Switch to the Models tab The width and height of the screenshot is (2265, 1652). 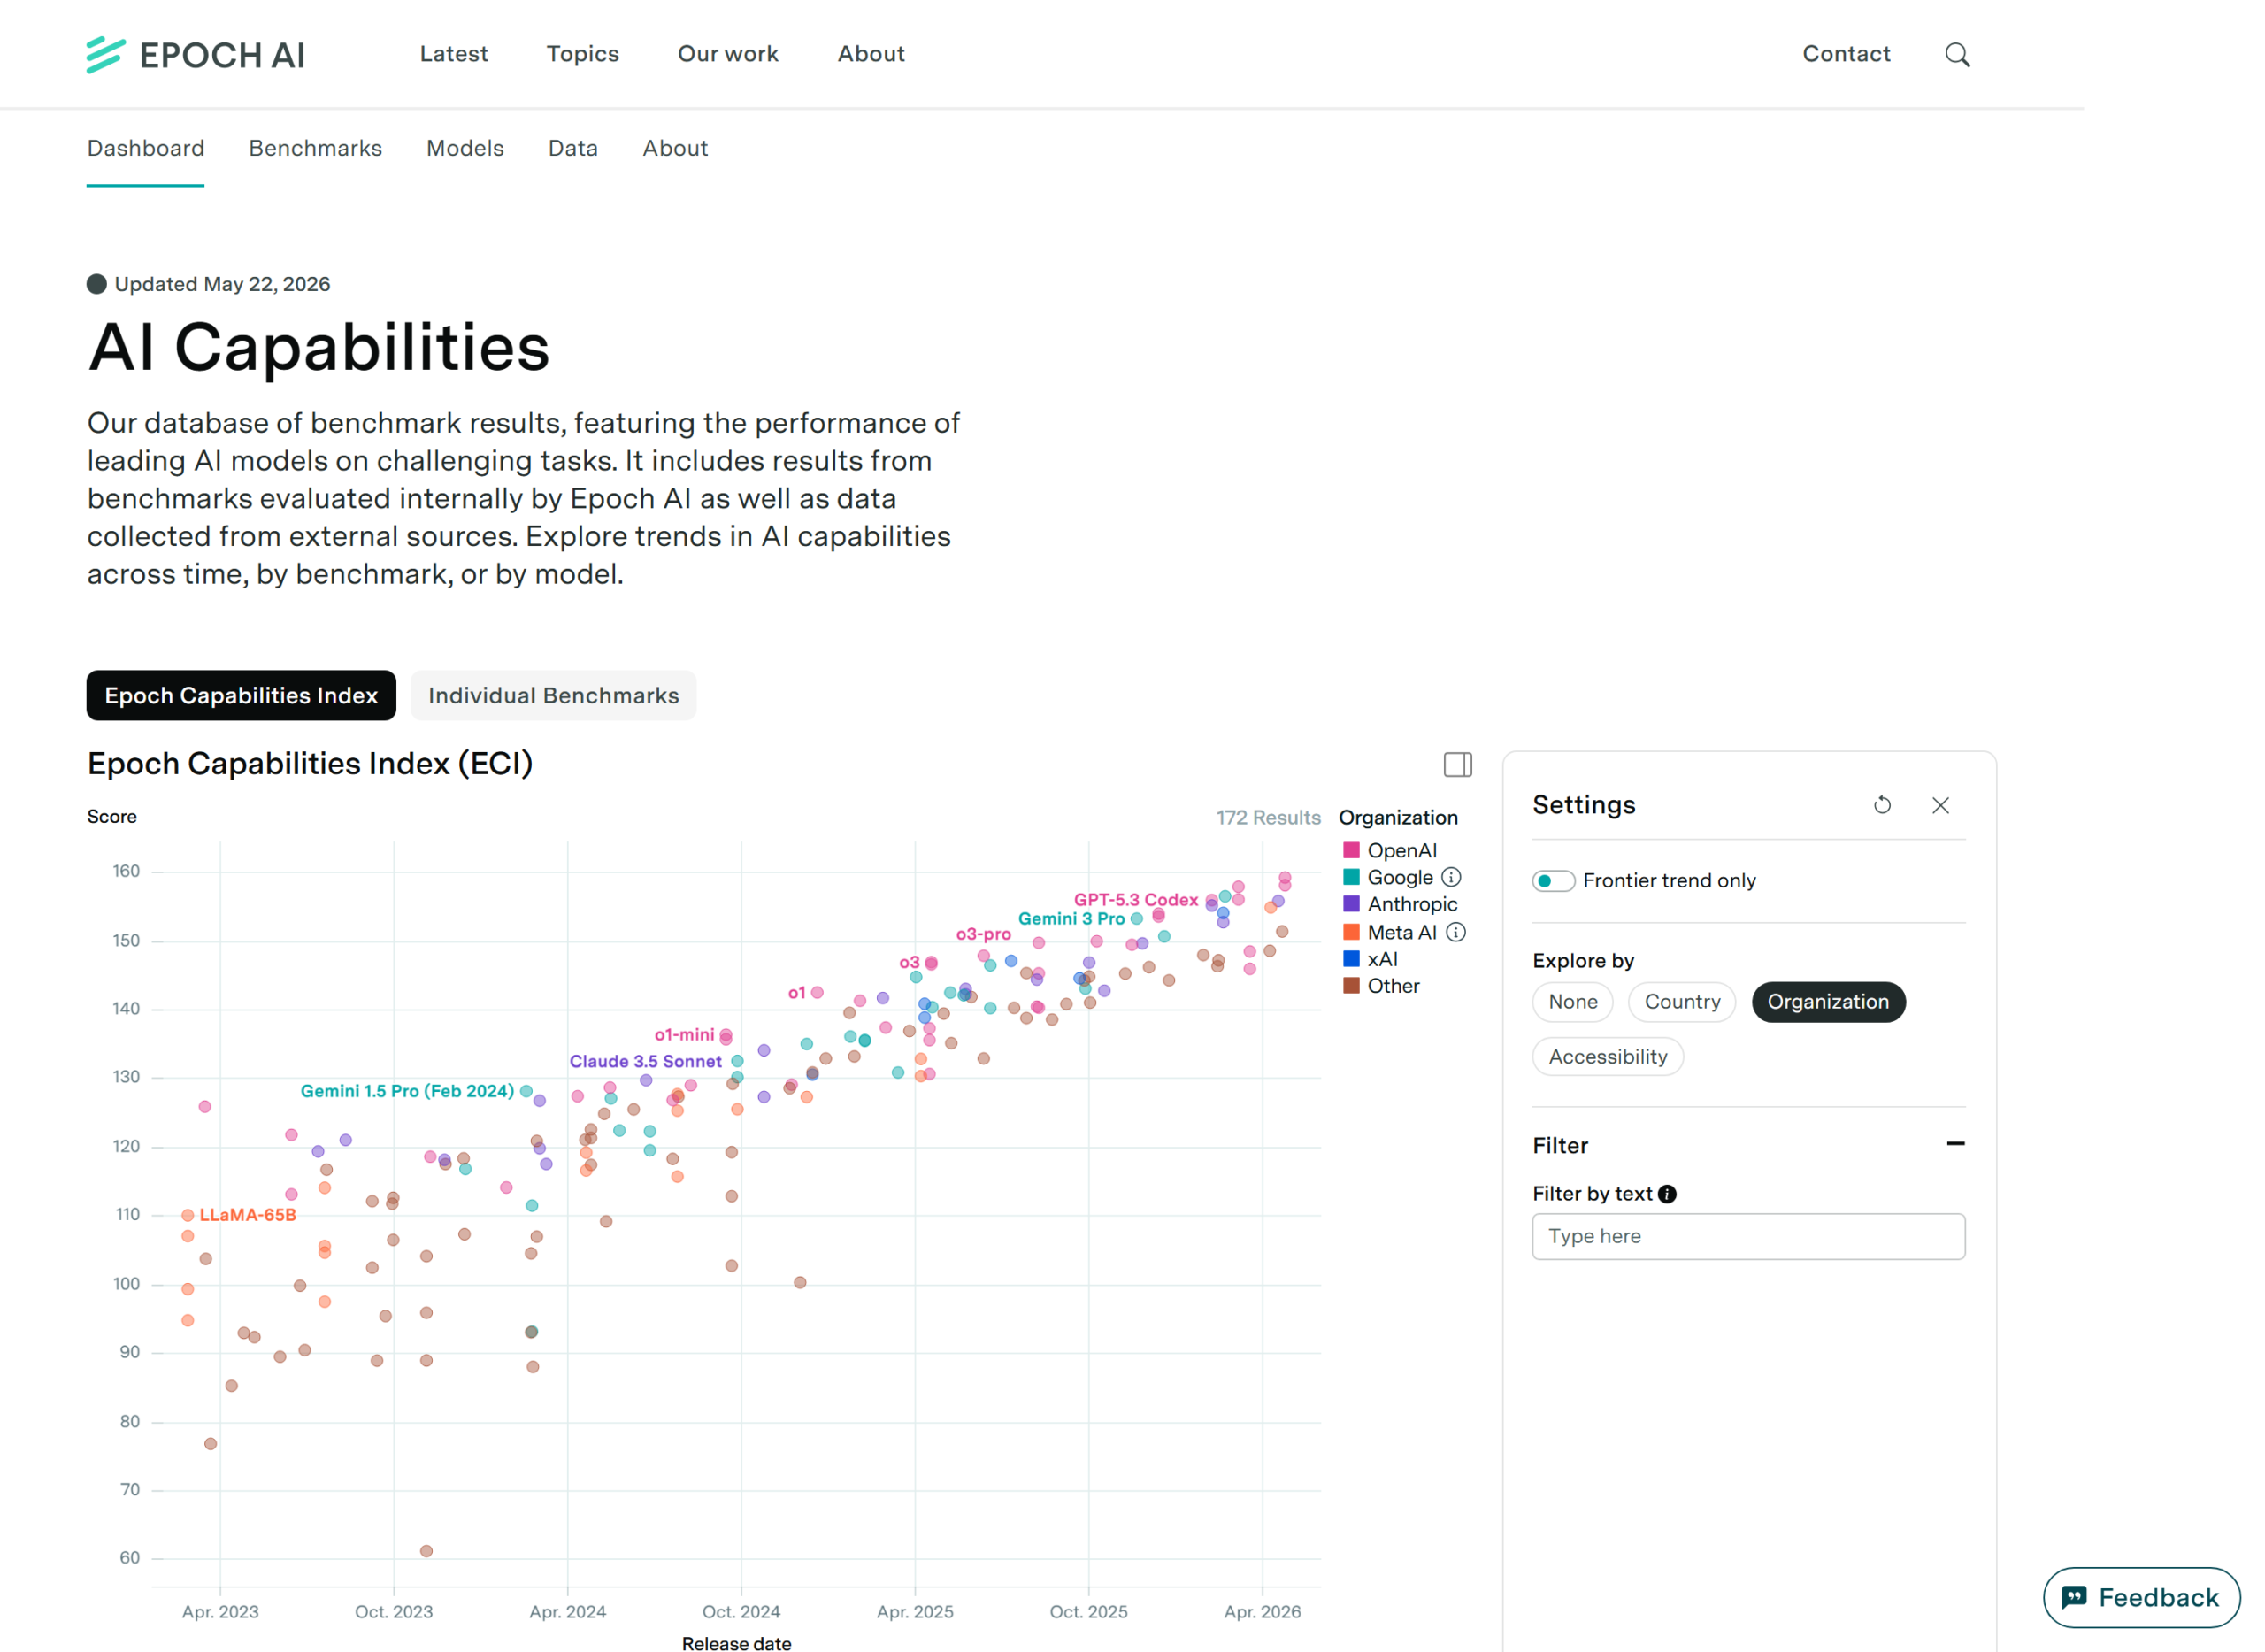pyautogui.click(x=465, y=149)
